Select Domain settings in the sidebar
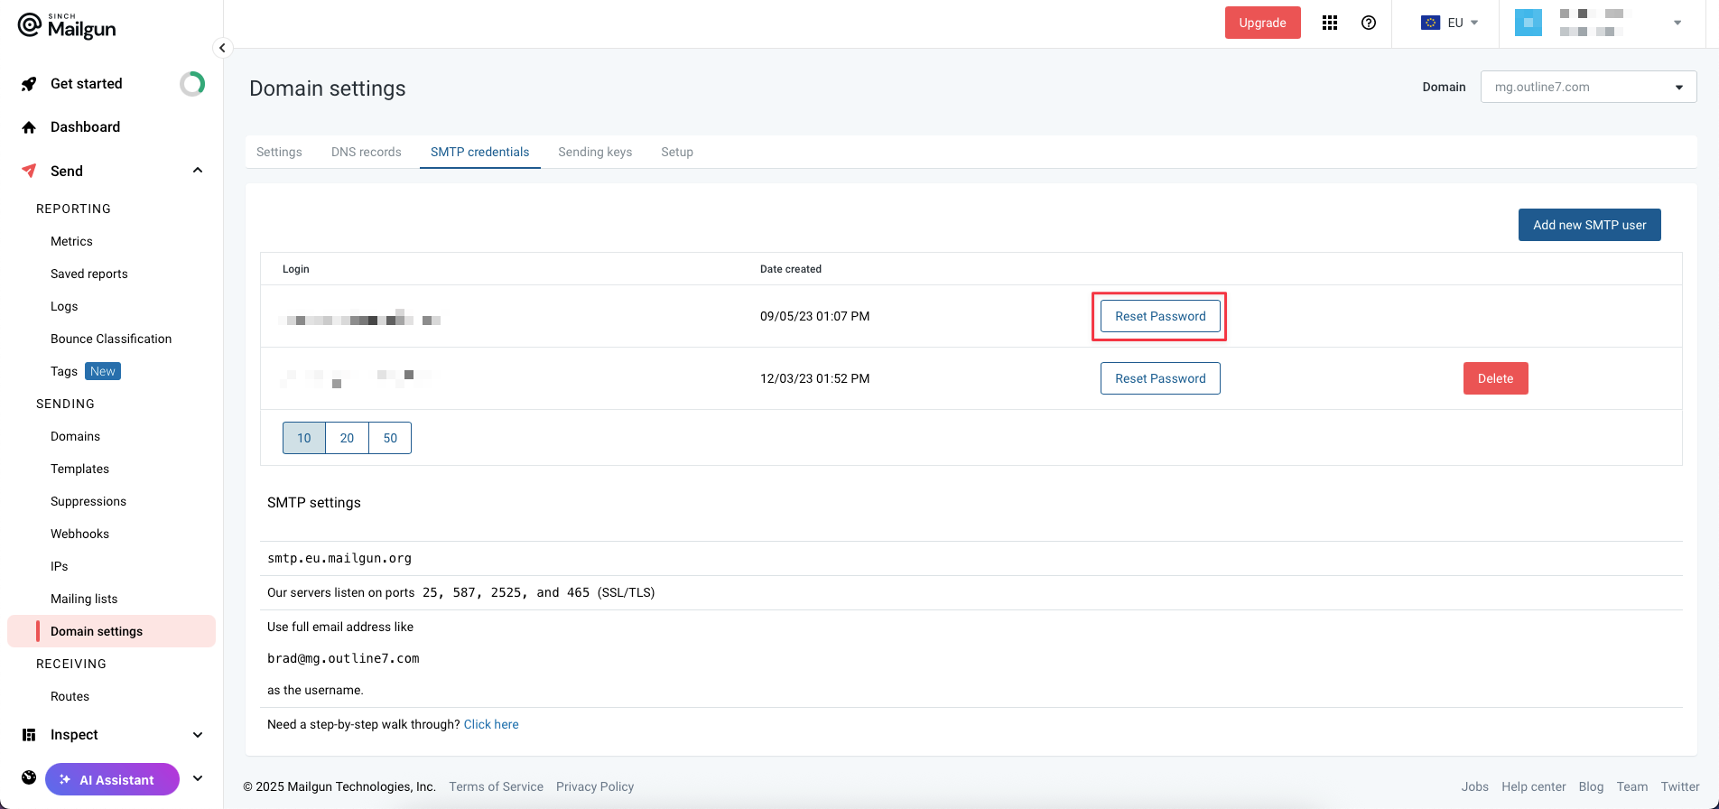Screen dimensions: 1719x809 tap(111, 631)
